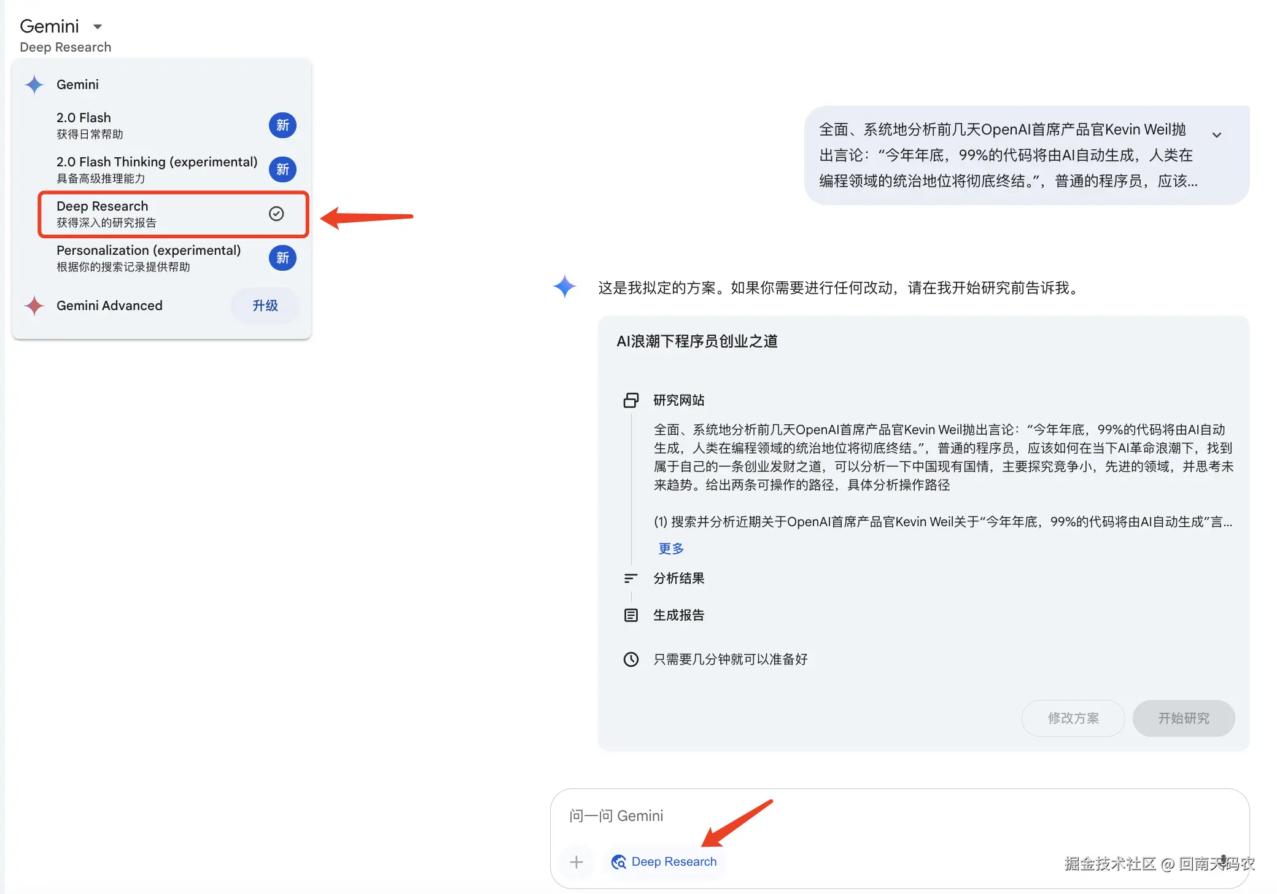Screen dimensions: 1277x894
Task: Click the Gemini star avatar beside response
Action: pos(564,287)
